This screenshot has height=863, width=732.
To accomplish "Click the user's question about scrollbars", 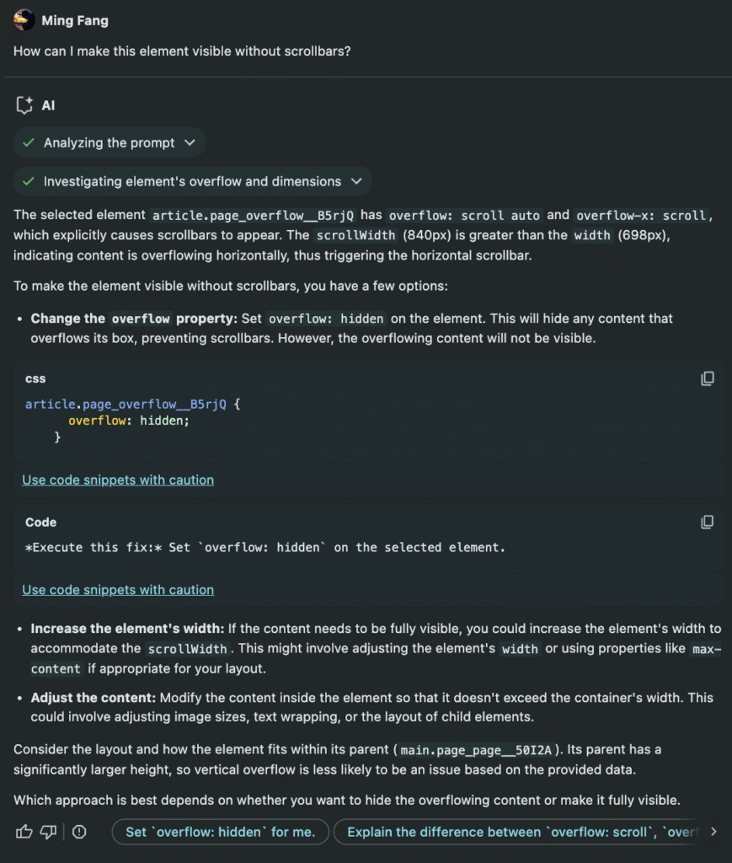I will tap(182, 51).
